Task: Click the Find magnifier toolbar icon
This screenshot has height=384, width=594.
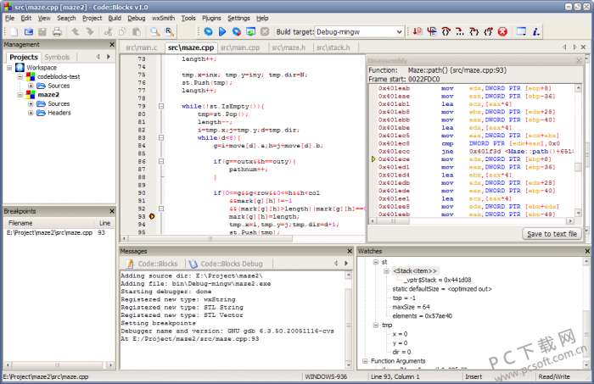Action: [154, 31]
